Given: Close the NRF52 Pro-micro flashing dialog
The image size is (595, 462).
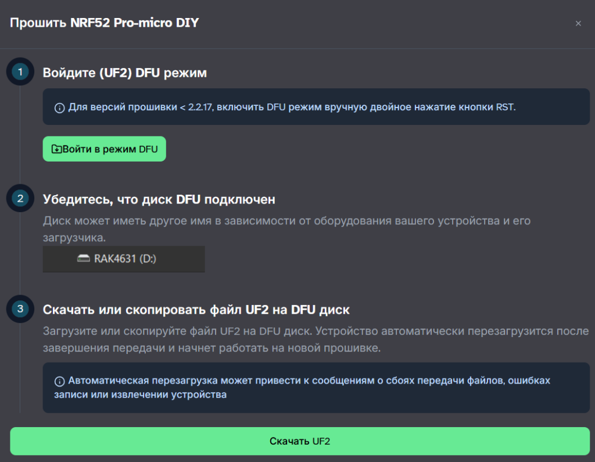Looking at the screenshot, I should 578,23.
